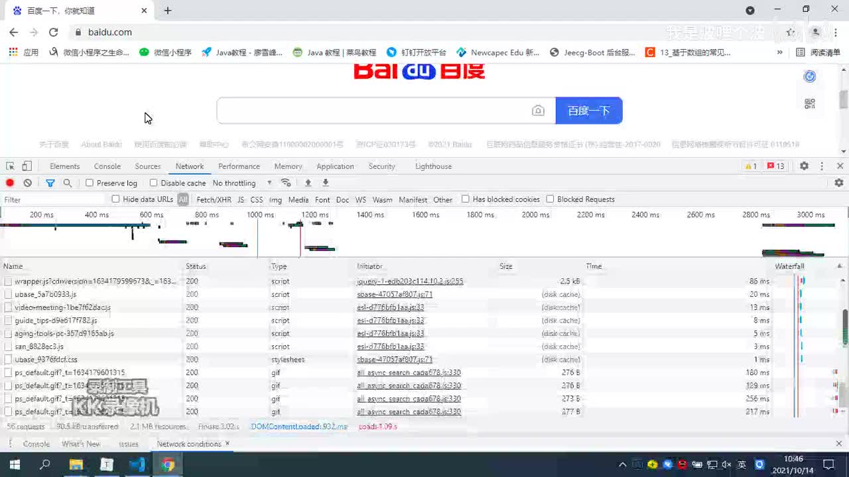Close the DevTools panel
This screenshot has width=849, height=477.
tap(840, 166)
